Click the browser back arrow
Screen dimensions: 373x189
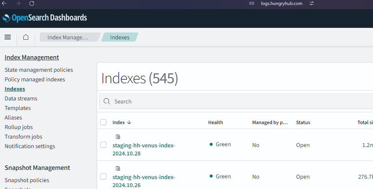(5, 3)
